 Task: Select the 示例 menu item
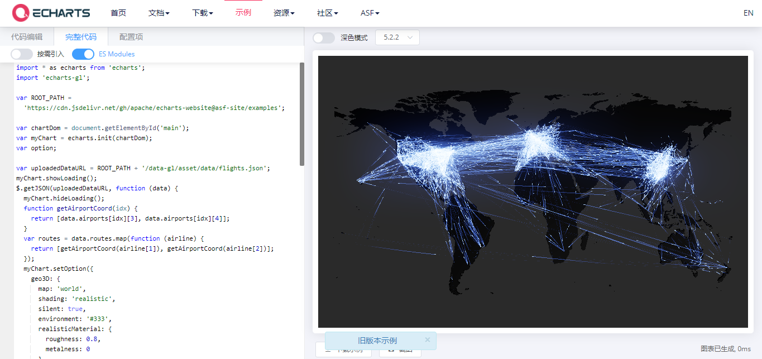[243, 12]
